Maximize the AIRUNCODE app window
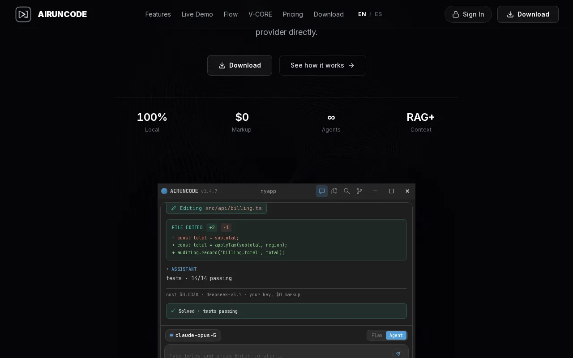 click(x=391, y=191)
